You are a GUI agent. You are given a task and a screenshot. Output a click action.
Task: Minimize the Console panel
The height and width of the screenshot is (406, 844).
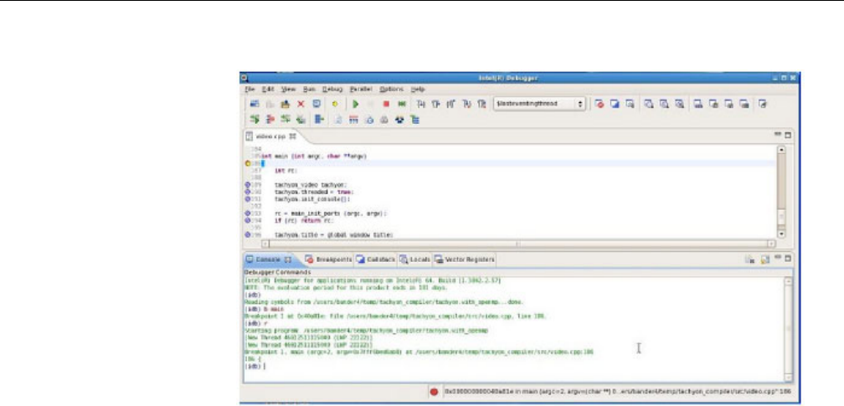click(x=779, y=258)
